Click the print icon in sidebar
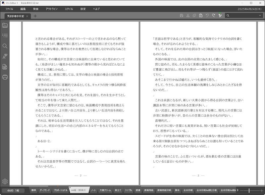This screenshot has height=195, width=265. (5, 77)
